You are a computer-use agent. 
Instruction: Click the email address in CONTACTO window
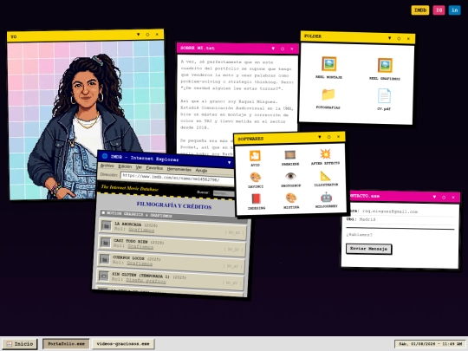(x=390, y=211)
